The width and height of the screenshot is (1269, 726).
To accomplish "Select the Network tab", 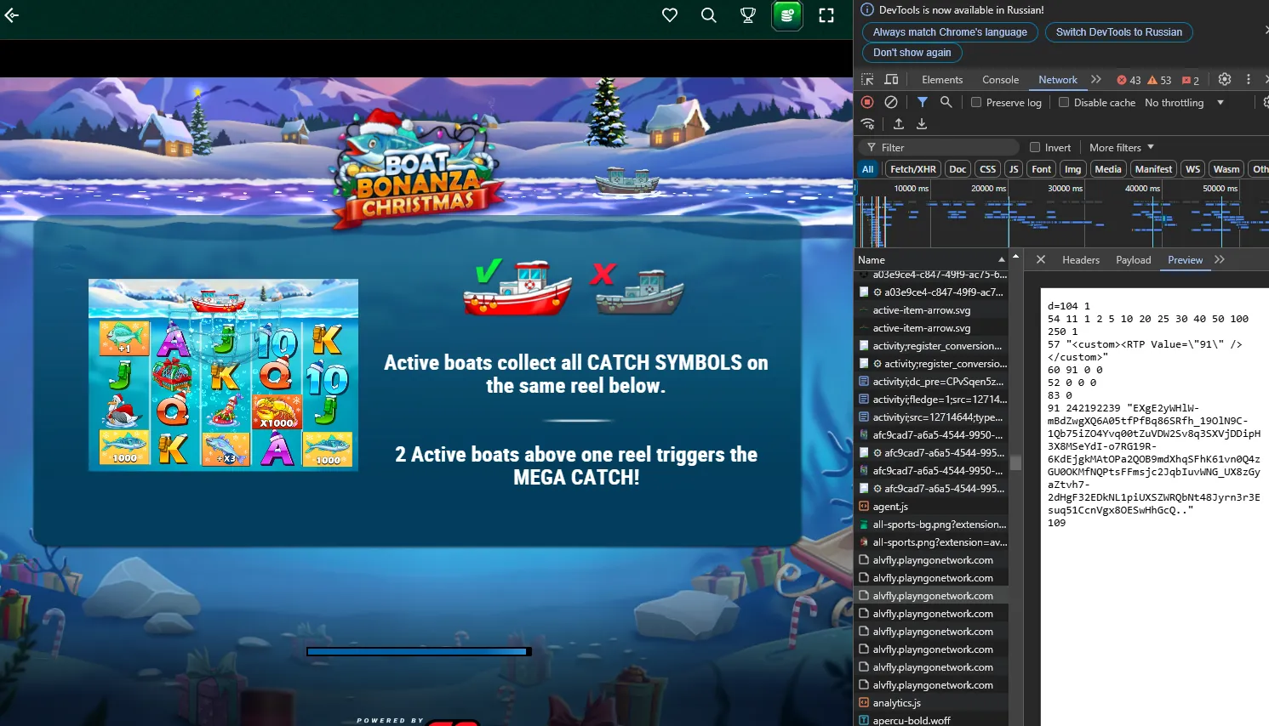I will click(1057, 80).
